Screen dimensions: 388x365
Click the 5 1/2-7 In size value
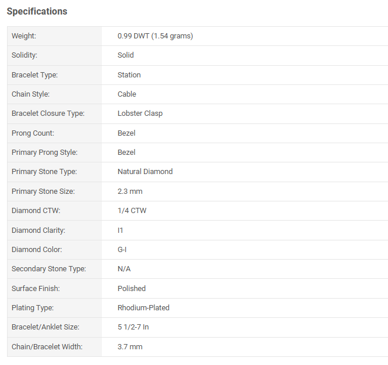point(133,327)
